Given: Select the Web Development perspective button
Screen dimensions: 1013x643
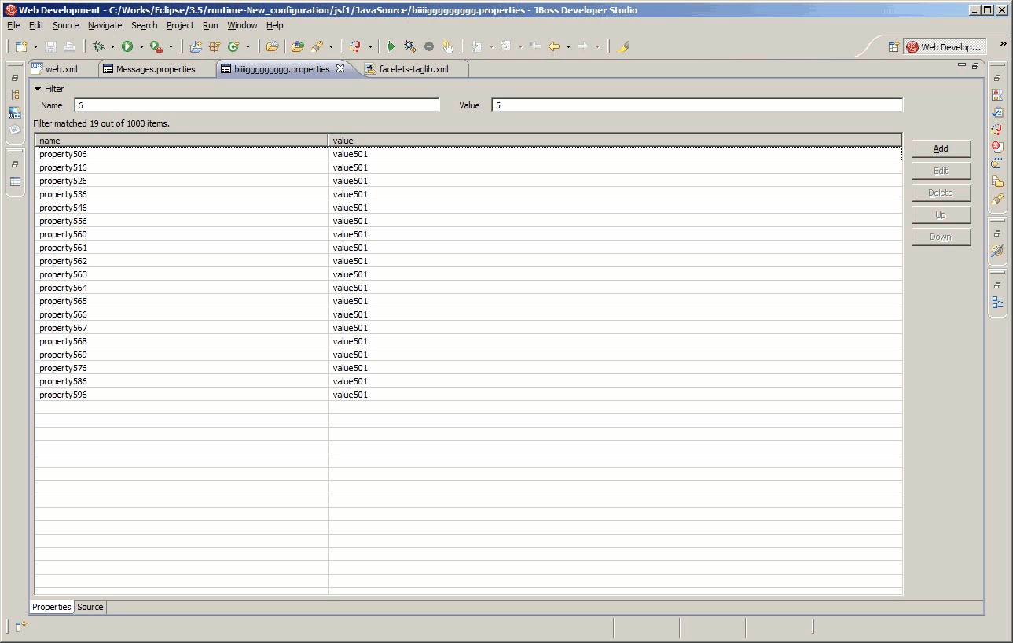Looking at the screenshot, I should 944,47.
